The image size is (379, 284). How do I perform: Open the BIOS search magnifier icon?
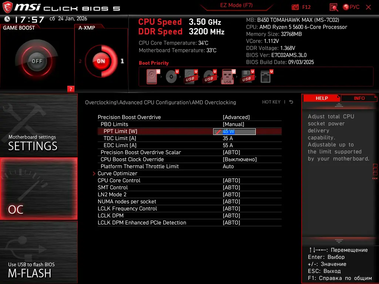tap(333, 7)
